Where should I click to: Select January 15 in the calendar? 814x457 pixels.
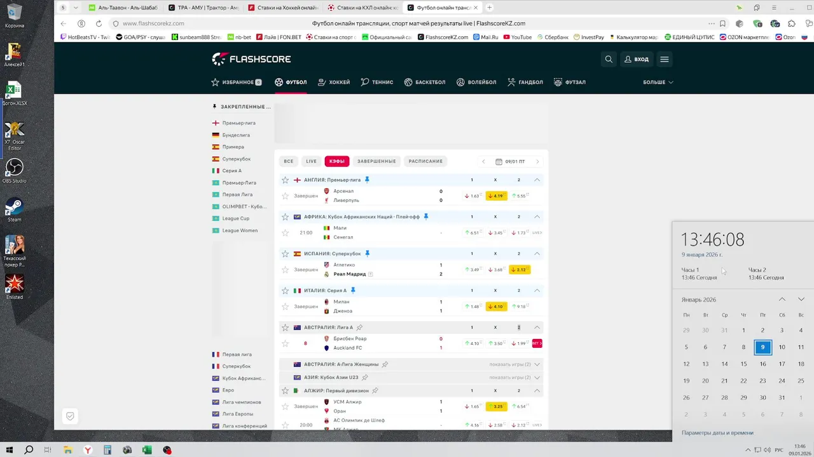743,364
